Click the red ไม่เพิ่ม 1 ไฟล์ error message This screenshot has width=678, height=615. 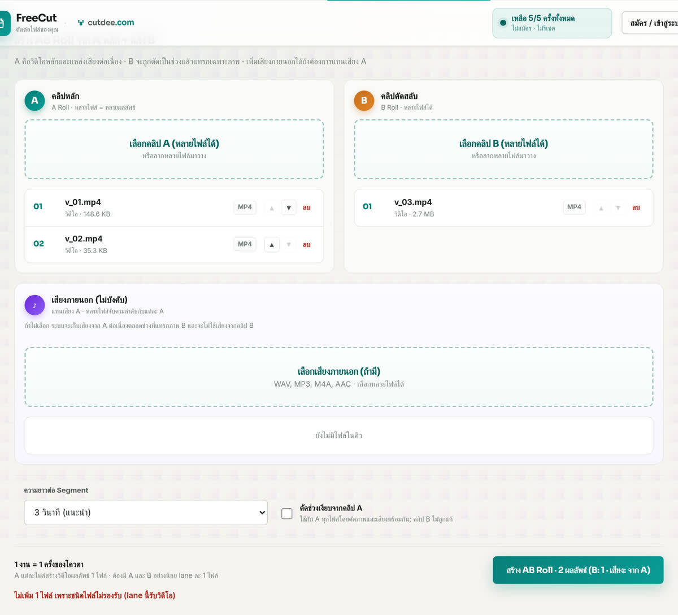tap(95, 595)
